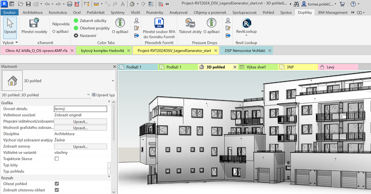Collapse the Rozsah properties group
This screenshot has height=194, width=371.
[x=109, y=177]
